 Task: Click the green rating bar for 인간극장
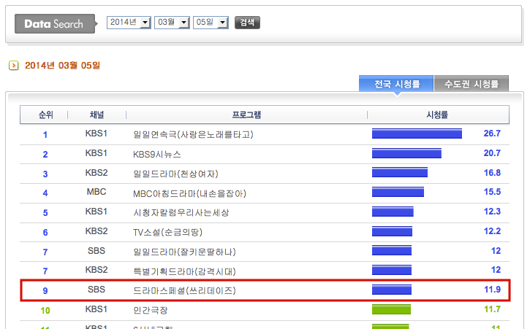pos(391,310)
